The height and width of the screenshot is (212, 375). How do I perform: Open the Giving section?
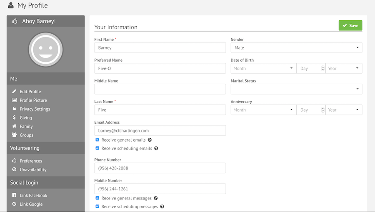26,117
